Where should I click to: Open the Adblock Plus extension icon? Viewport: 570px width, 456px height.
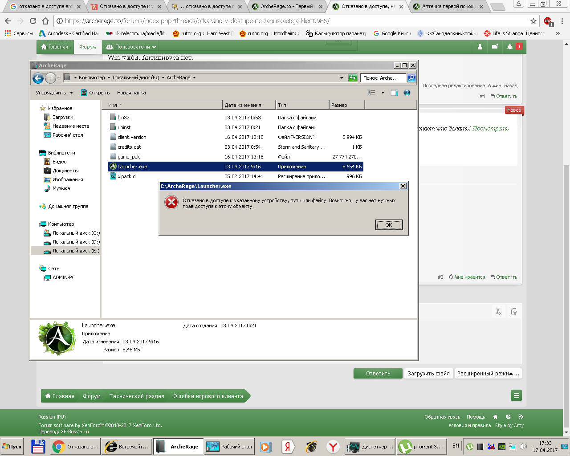pos(548,21)
